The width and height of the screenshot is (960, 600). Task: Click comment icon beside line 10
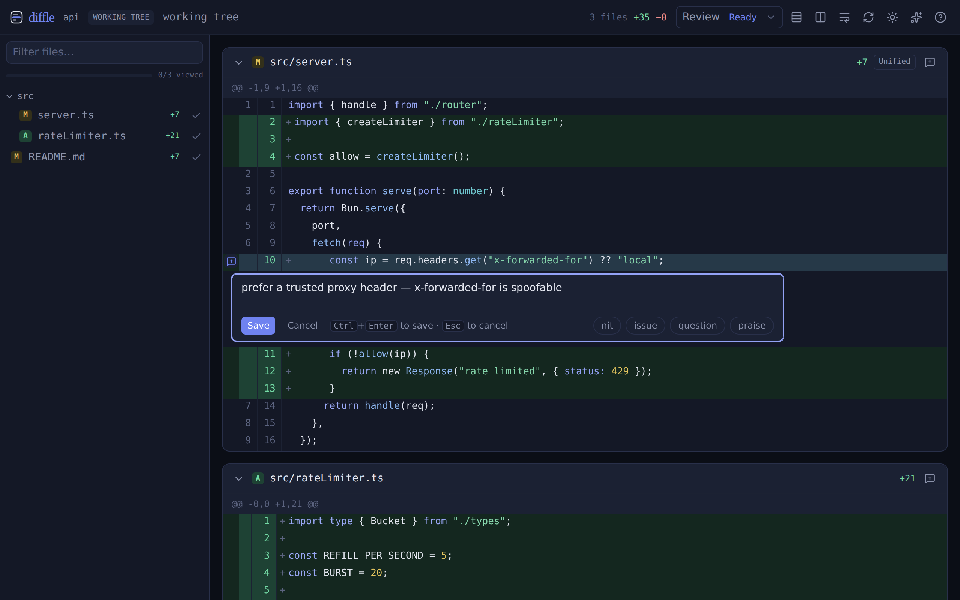231,261
